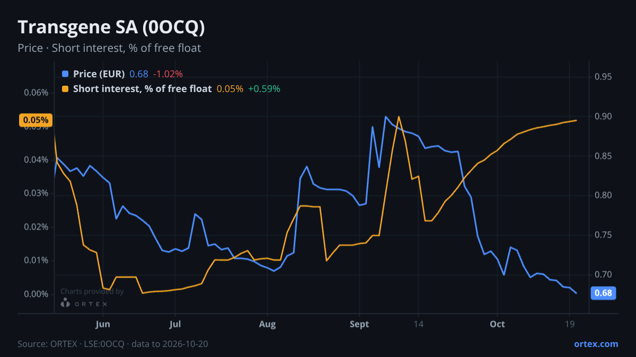Open the ortex.com link
Screen dimensions: 636x357
596,344
